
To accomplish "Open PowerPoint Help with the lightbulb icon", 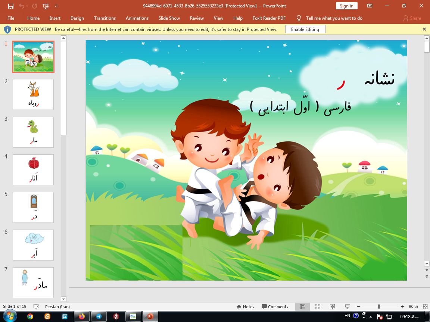I will coord(298,18).
